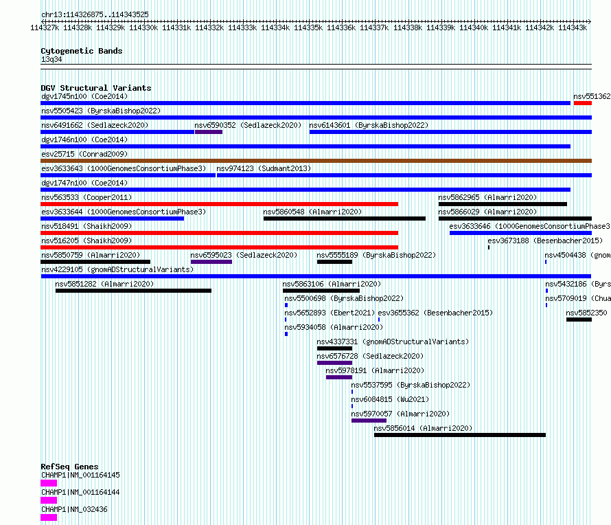Open the nsv6491662 (Sedlazeck2020) variant
Viewport: 611px width, 525px height.
click(95, 125)
